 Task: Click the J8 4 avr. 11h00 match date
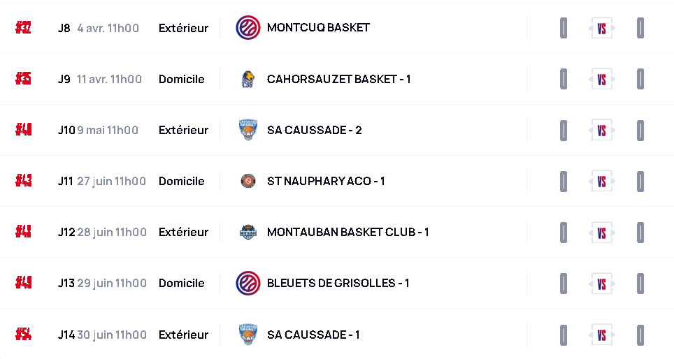[98, 28]
